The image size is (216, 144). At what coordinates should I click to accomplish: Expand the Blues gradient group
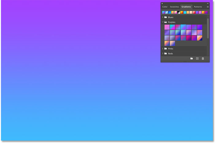pyautogui.click(x=163, y=17)
